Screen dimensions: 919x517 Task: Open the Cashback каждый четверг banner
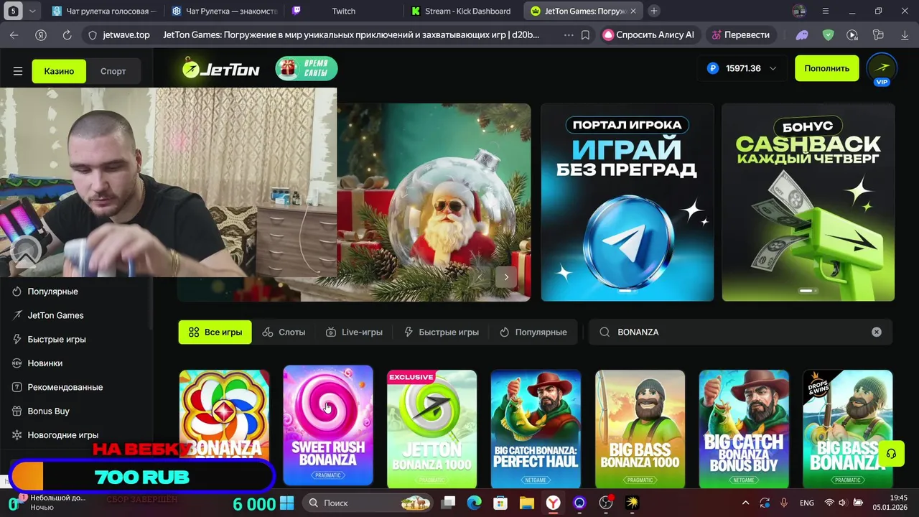click(x=808, y=202)
